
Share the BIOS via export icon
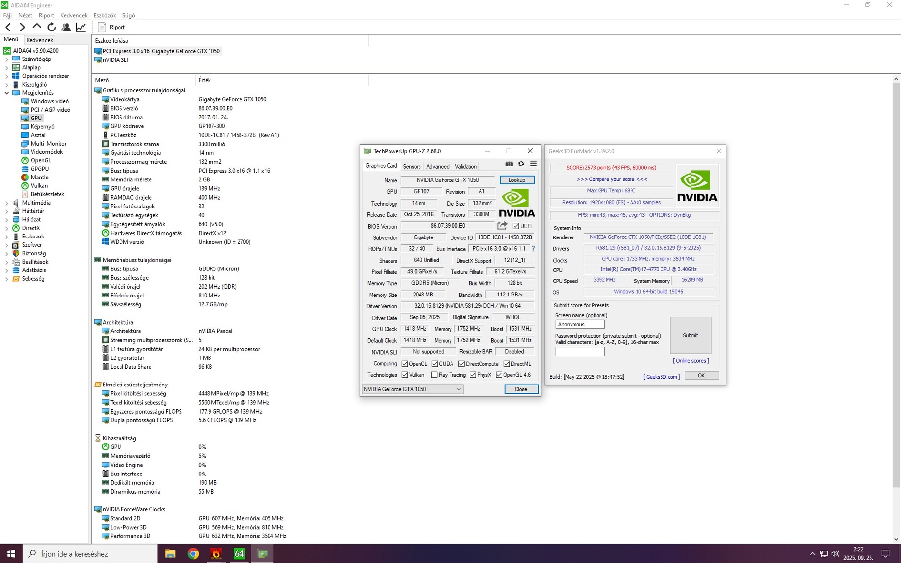pyautogui.click(x=502, y=226)
